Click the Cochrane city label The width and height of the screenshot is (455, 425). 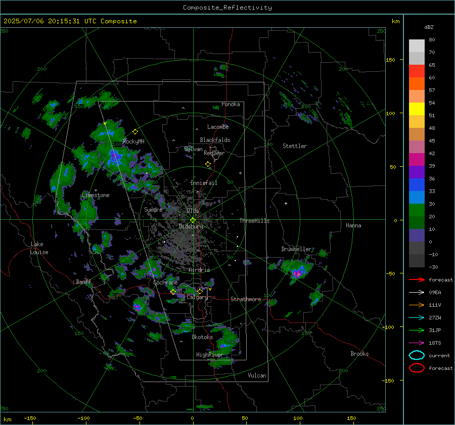click(x=165, y=282)
